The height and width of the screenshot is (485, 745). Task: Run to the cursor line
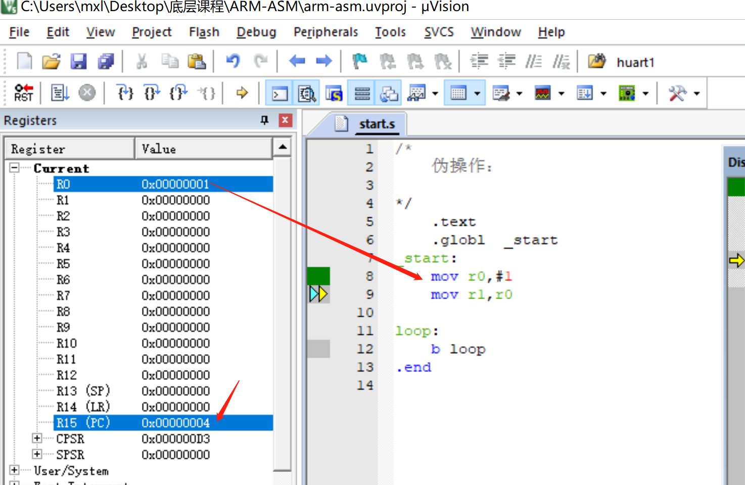(206, 93)
